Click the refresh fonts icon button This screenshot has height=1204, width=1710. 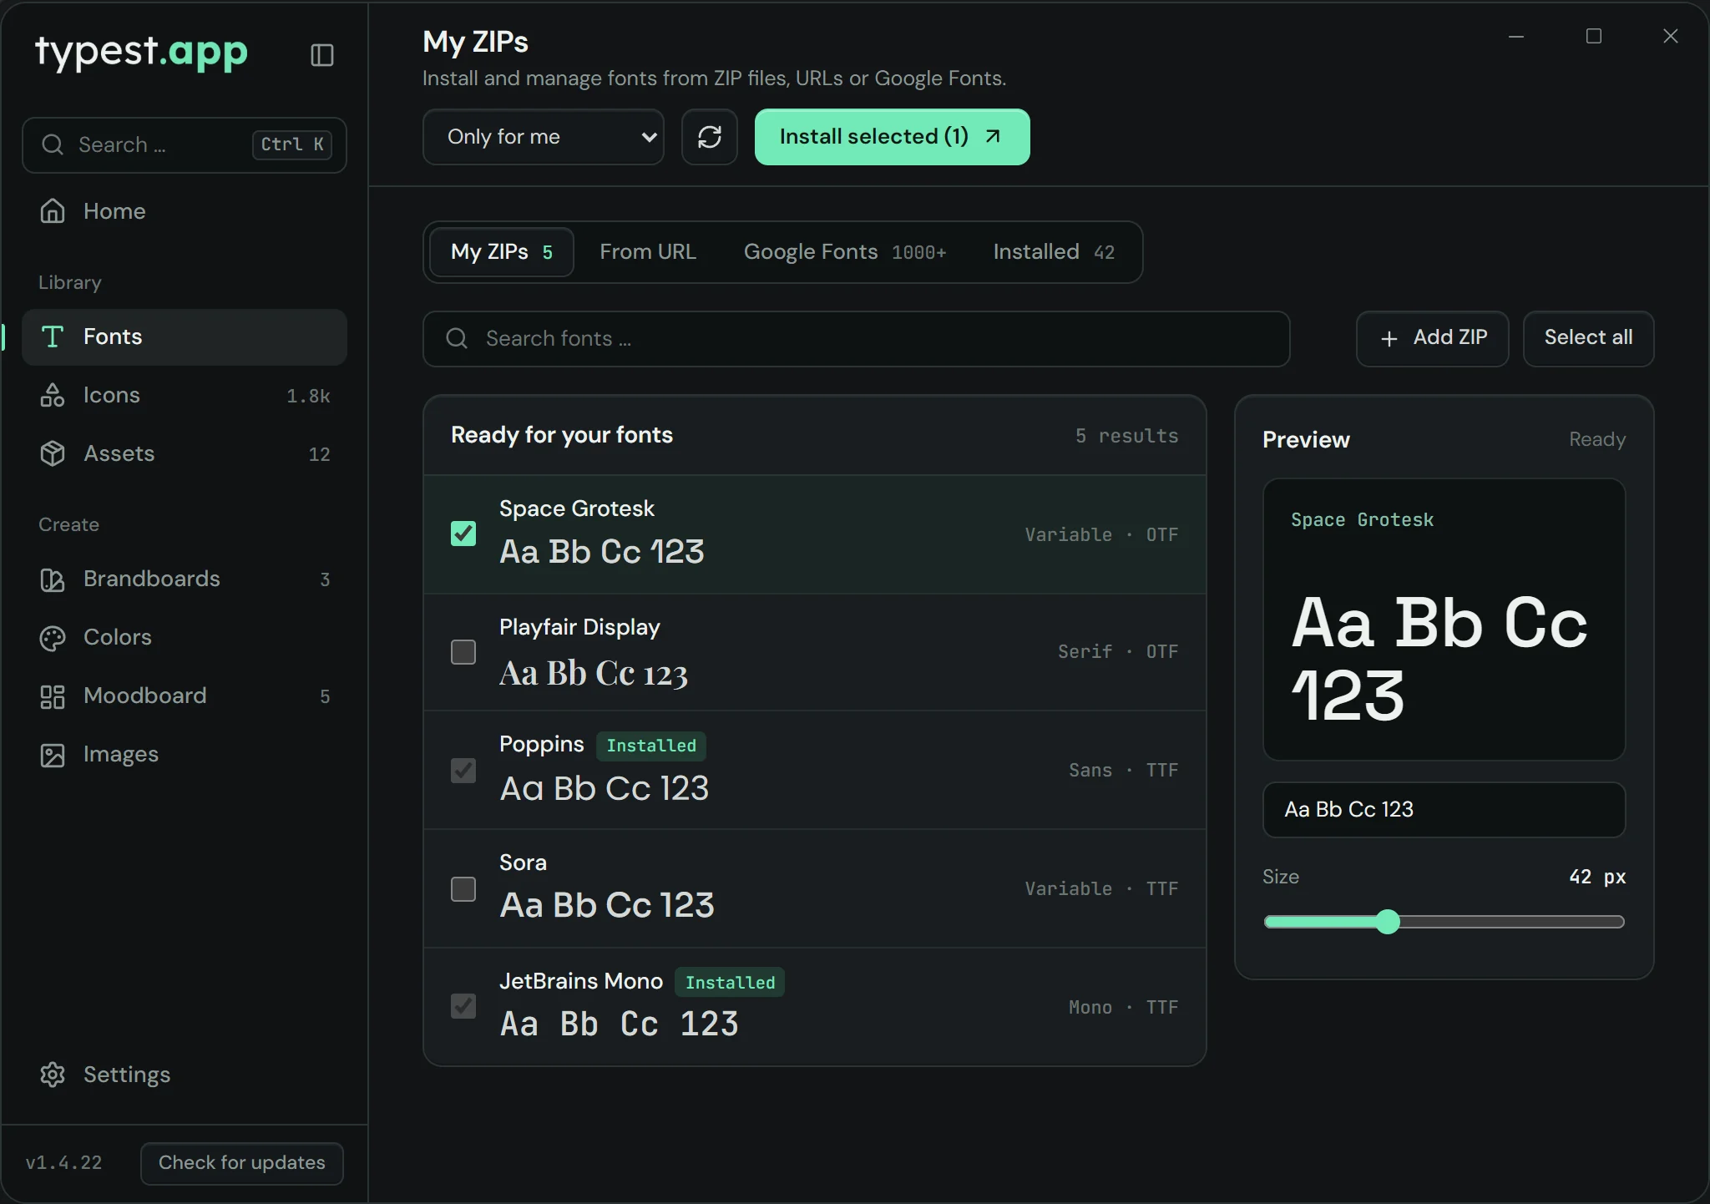pos(710,137)
